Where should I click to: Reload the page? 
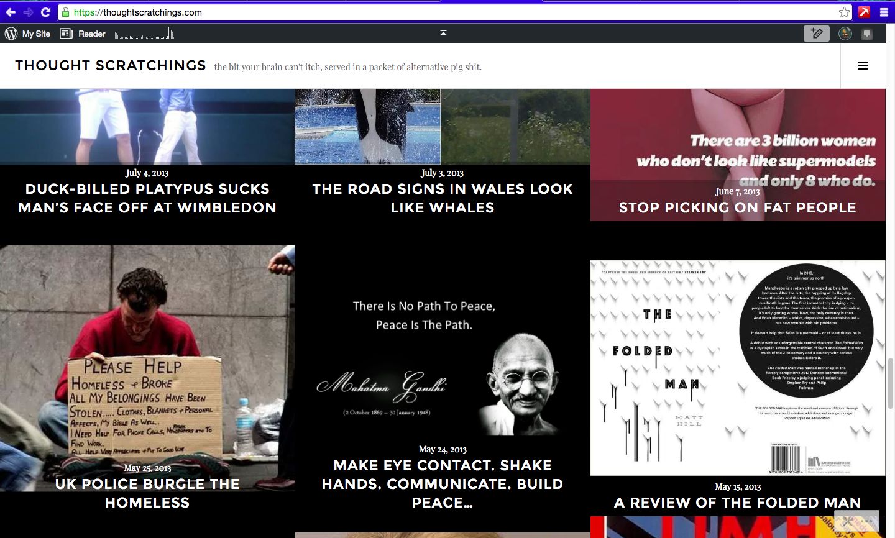45,12
